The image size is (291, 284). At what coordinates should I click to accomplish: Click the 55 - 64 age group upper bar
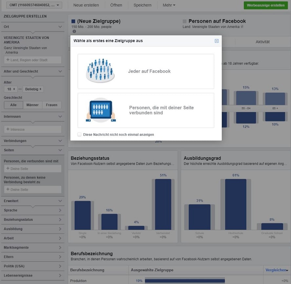tap(246, 98)
